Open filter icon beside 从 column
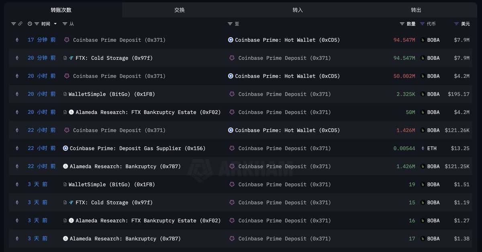Image resolution: width=482 pixels, height=252 pixels. tap(65, 24)
